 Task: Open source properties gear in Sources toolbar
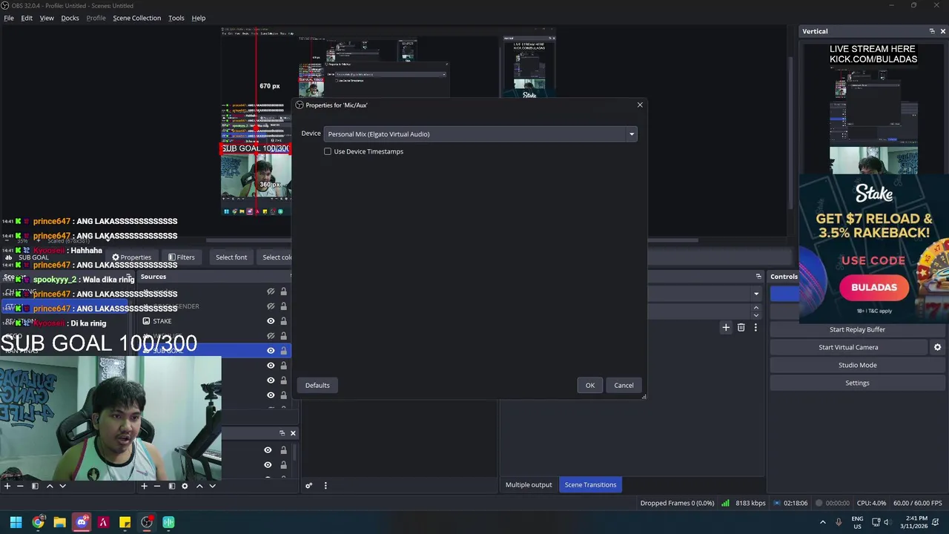[185, 486]
